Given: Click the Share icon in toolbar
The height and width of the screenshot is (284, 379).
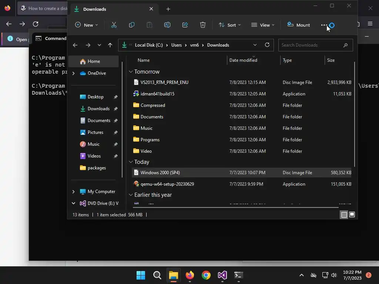Looking at the screenshot, I should (x=185, y=25).
